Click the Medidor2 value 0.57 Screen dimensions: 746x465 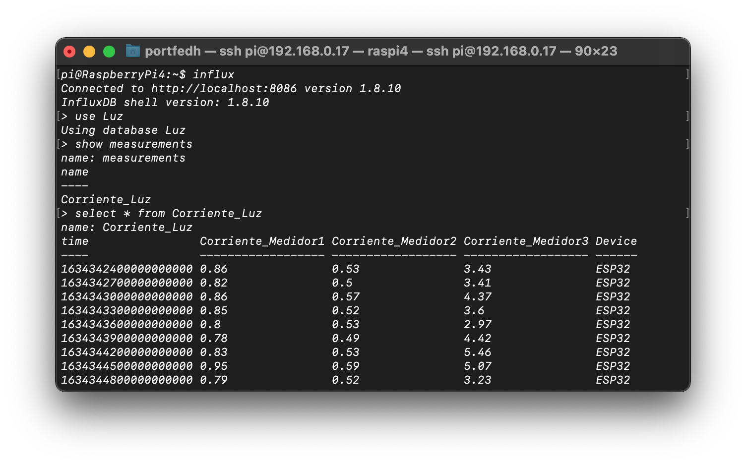[x=345, y=296]
